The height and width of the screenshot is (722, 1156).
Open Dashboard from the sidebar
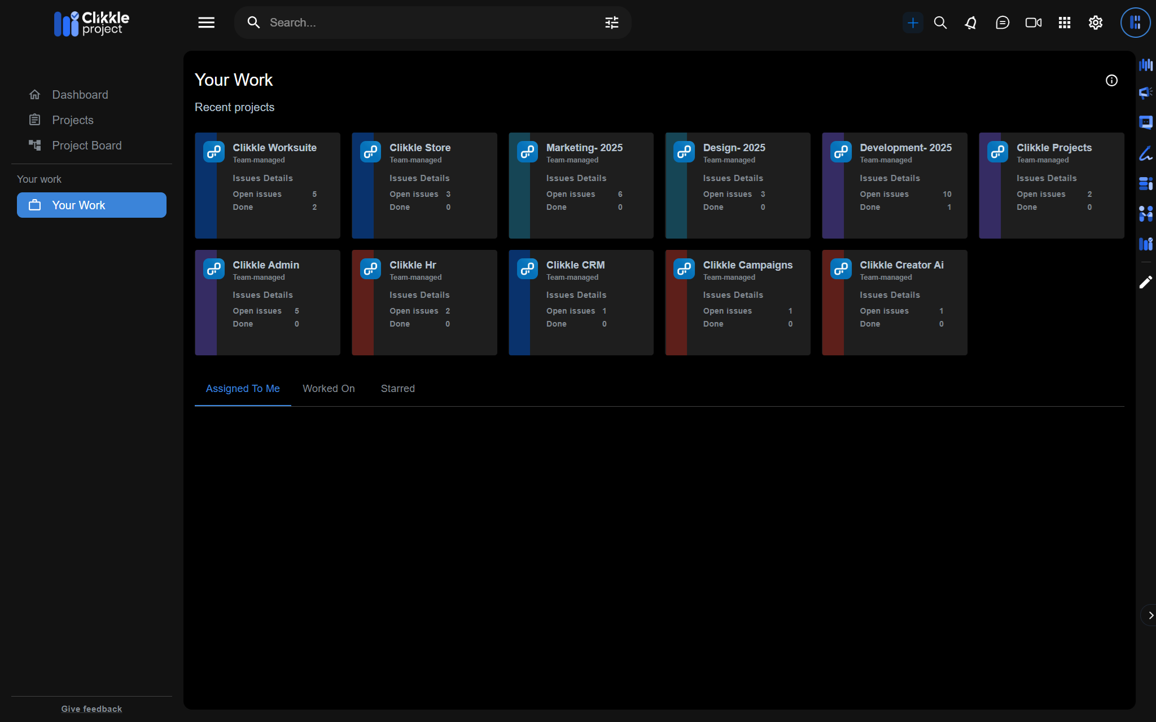(80, 95)
